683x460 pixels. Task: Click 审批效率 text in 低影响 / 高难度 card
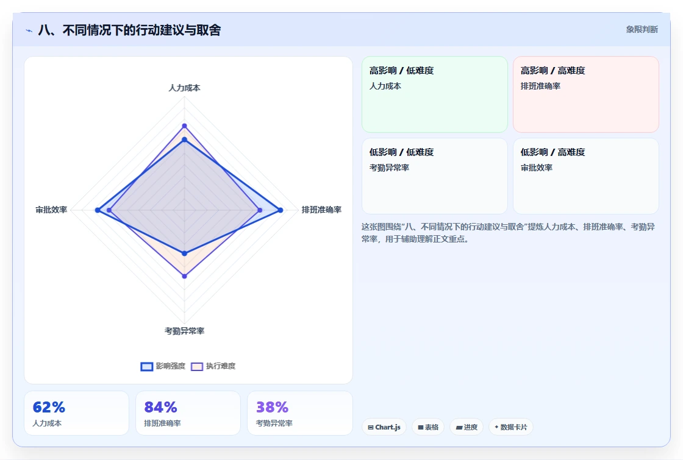[x=536, y=168]
